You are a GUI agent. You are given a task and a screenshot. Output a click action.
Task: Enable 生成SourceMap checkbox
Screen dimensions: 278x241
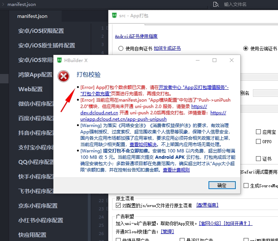[x=246, y=185]
